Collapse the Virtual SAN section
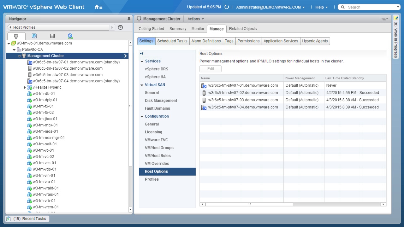404x227 pixels. tap(142, 85)
